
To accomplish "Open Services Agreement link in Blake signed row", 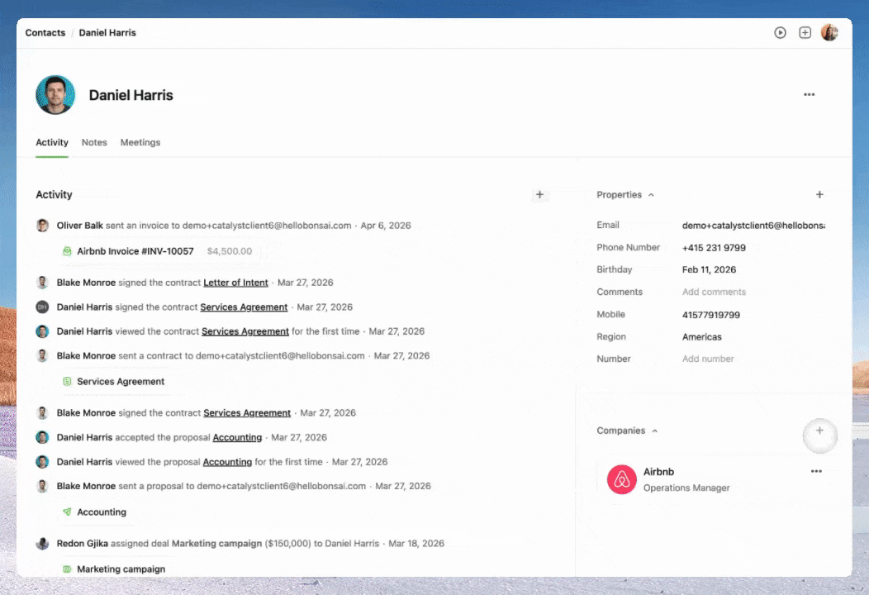I will coord(247,413).
